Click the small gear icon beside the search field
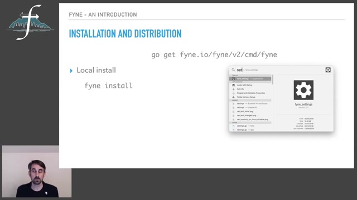 click(x=328, y=70)
